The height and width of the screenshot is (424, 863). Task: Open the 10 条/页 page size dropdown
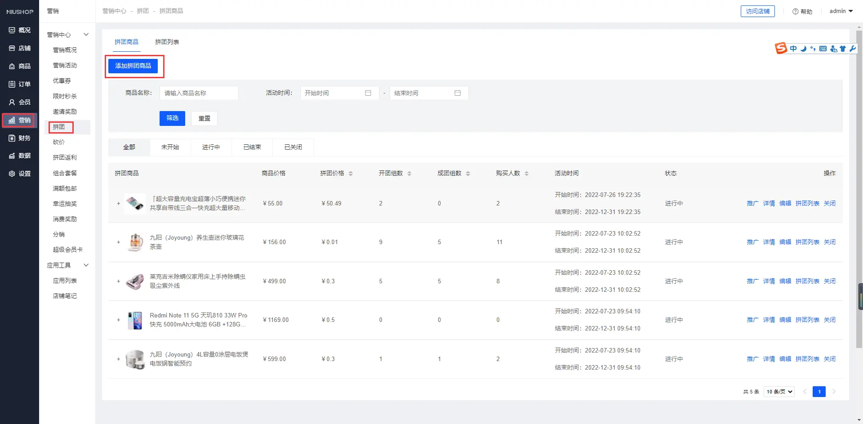click(x=779, y=392)
